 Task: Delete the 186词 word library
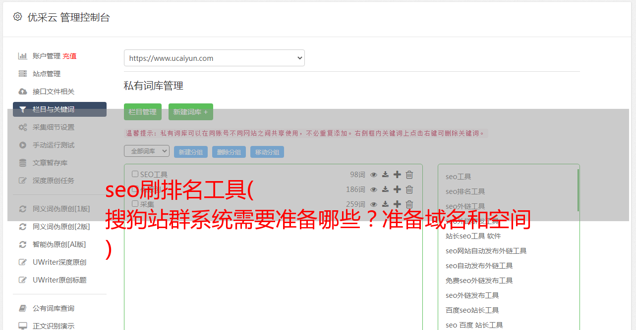click(409, 189)
